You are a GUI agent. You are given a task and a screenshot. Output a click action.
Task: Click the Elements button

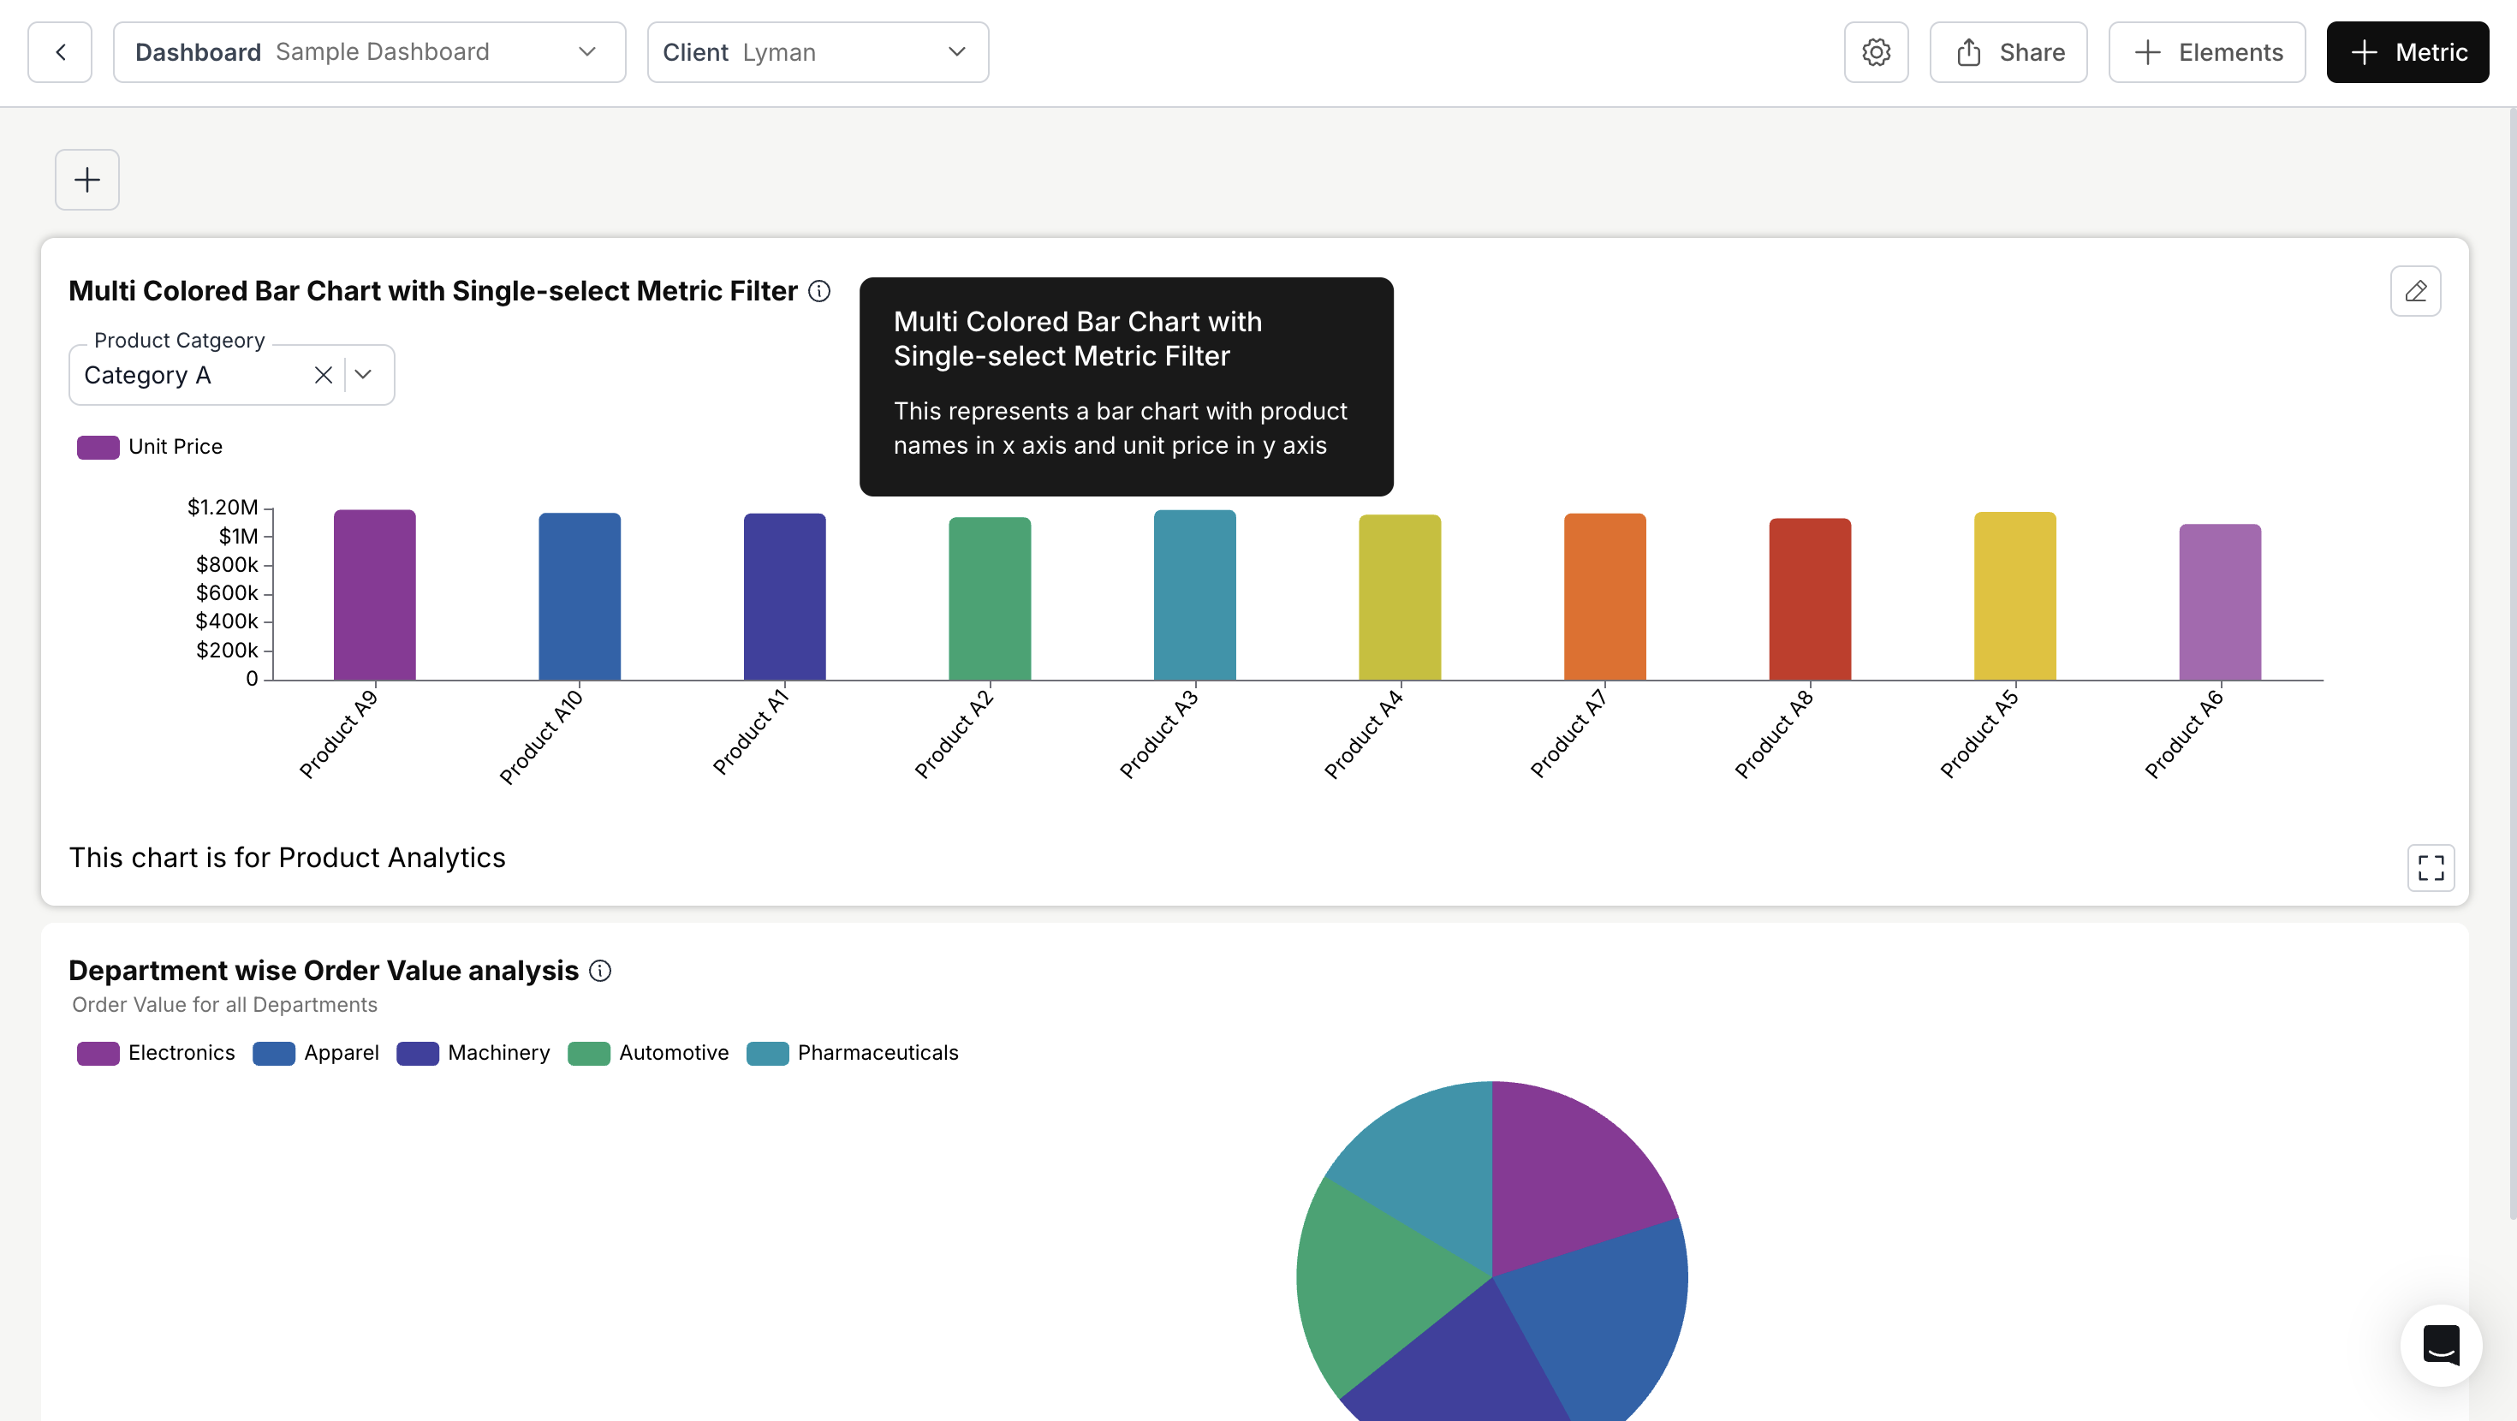(x=2206, y=52)
